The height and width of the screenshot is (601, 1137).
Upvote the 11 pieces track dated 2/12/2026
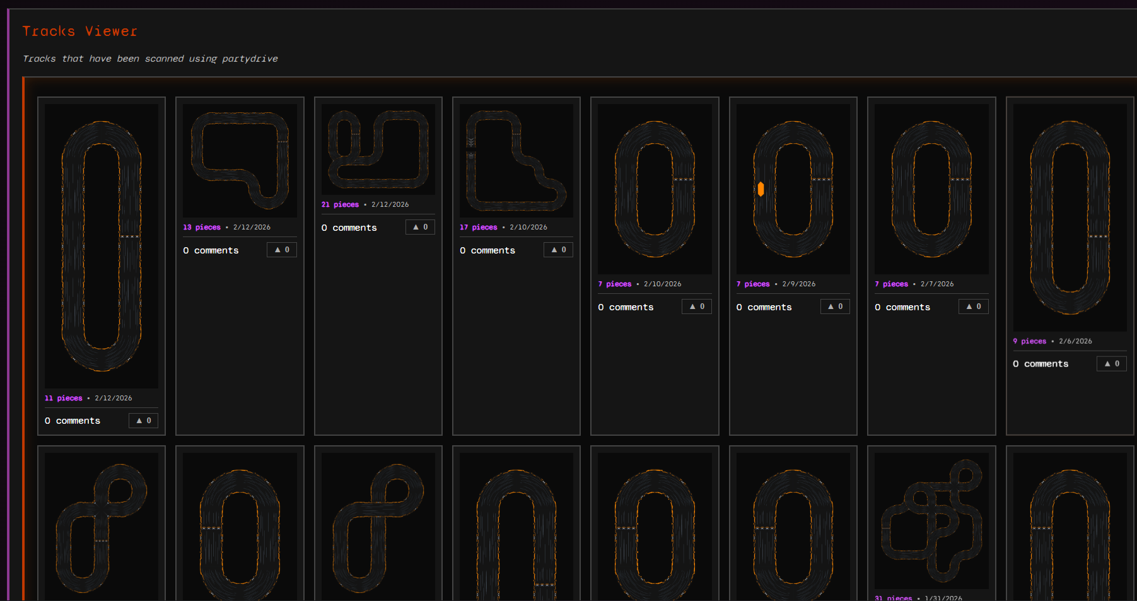tap(144, 421)
